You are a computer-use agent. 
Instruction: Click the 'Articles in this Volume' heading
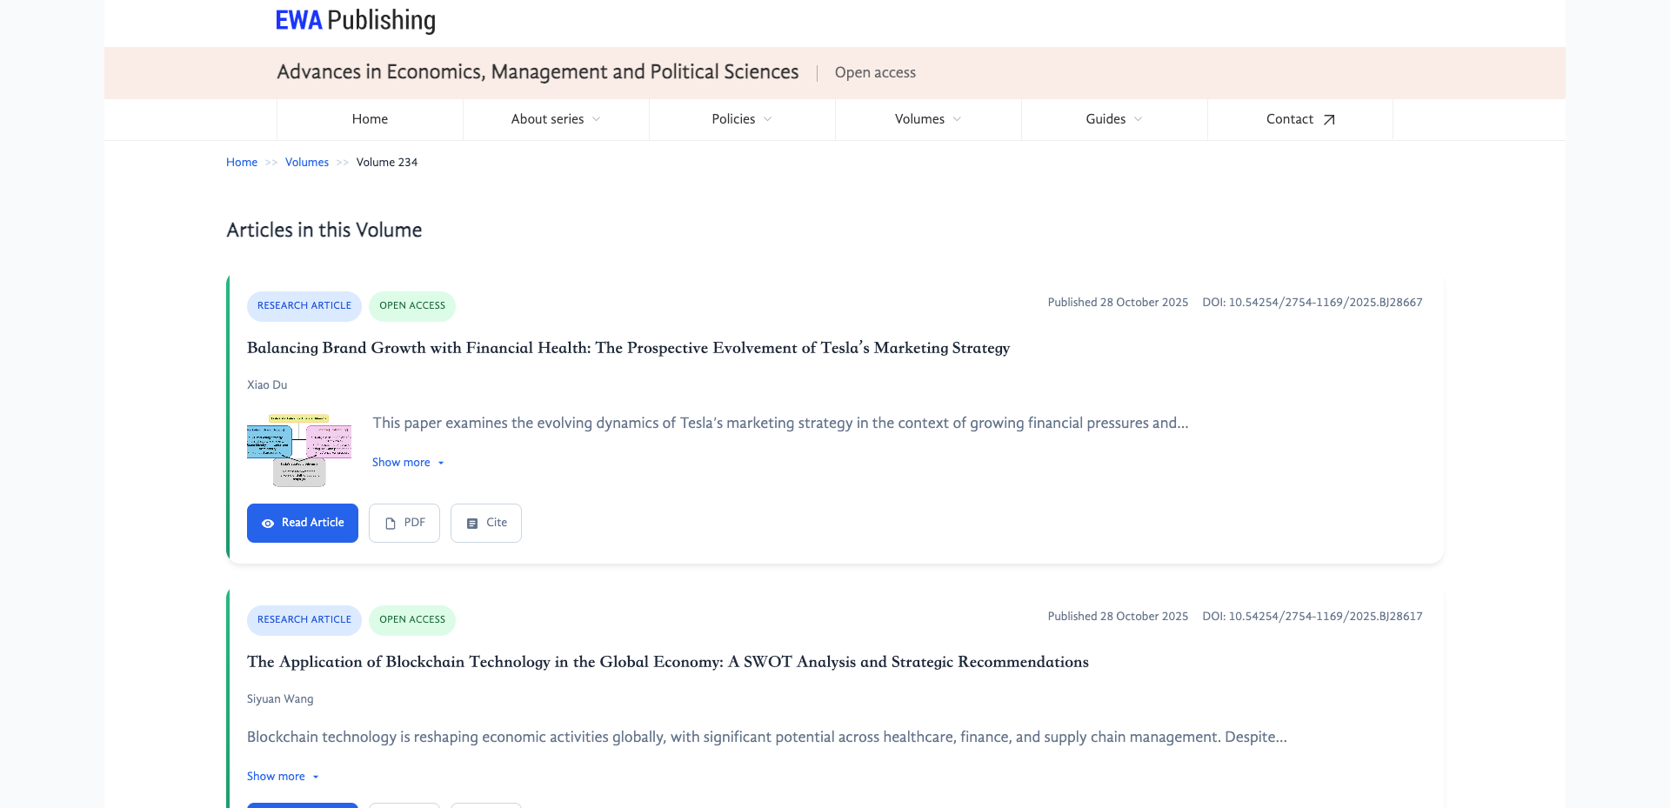[324, 230]
